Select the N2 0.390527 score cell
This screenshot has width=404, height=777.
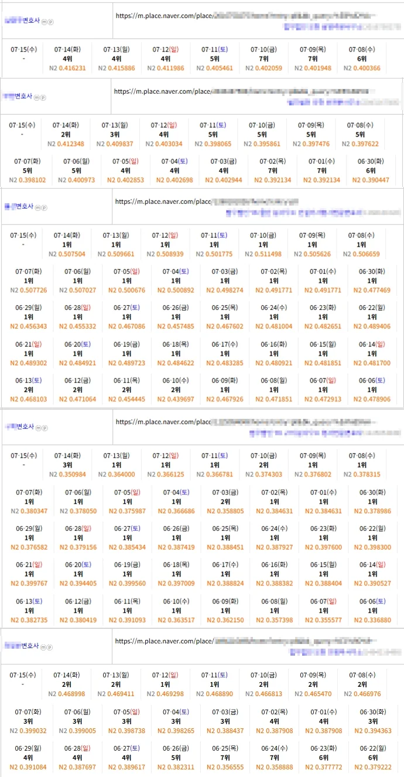(373, 583)
